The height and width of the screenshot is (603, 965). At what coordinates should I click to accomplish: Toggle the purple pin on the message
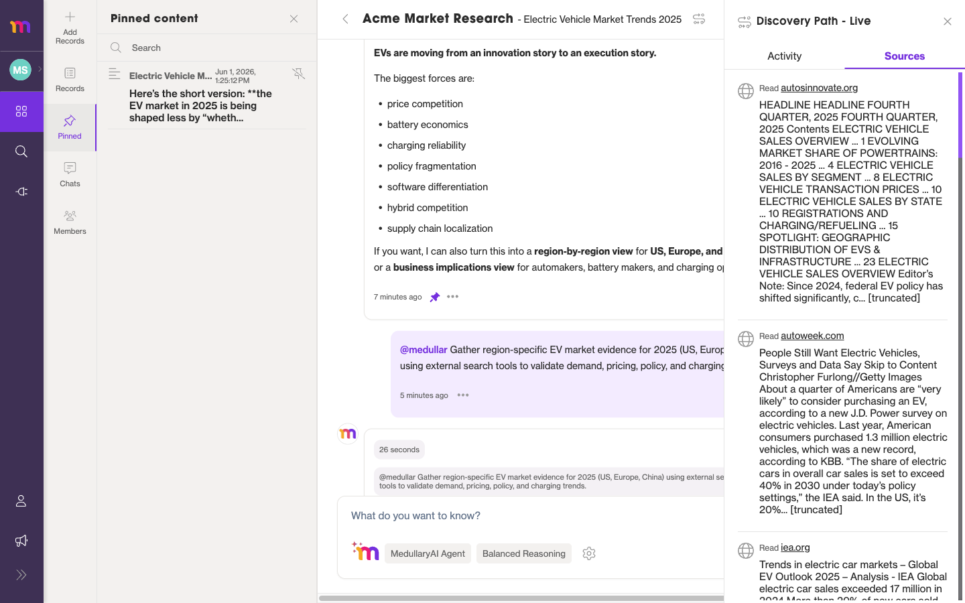pos(434,297)
